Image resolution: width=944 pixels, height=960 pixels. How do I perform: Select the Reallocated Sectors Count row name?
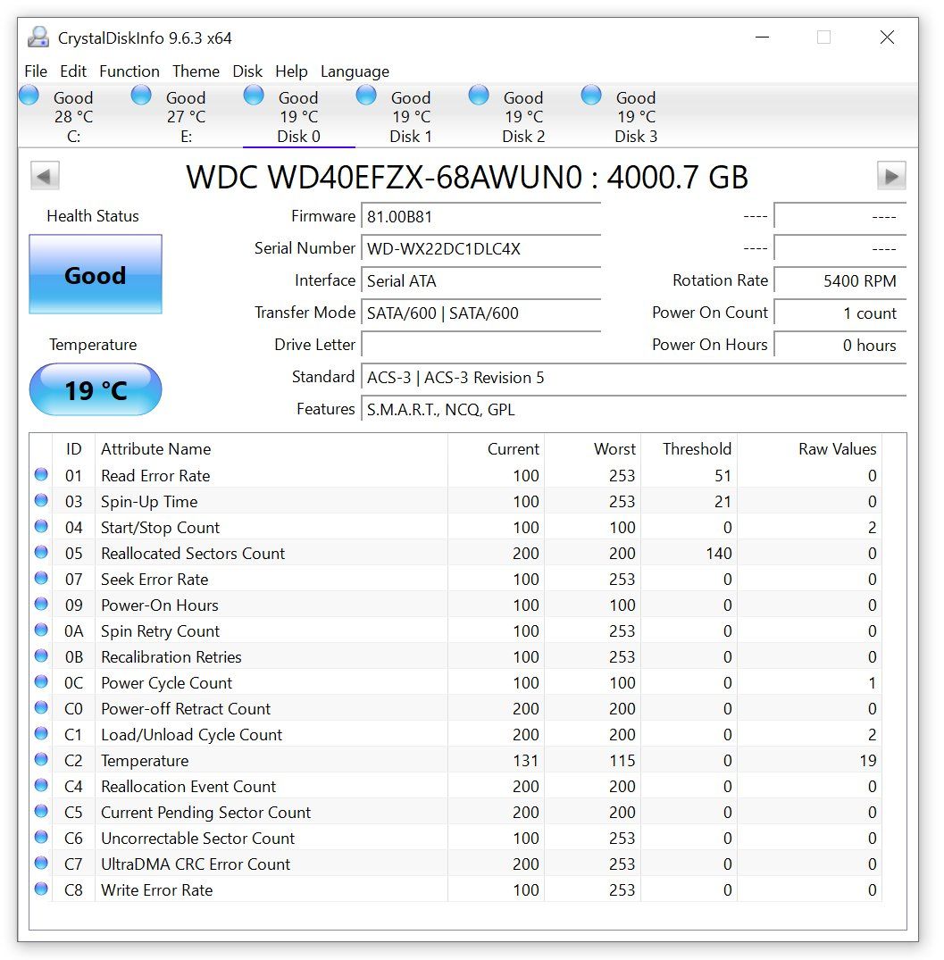(x=193, y=553)
